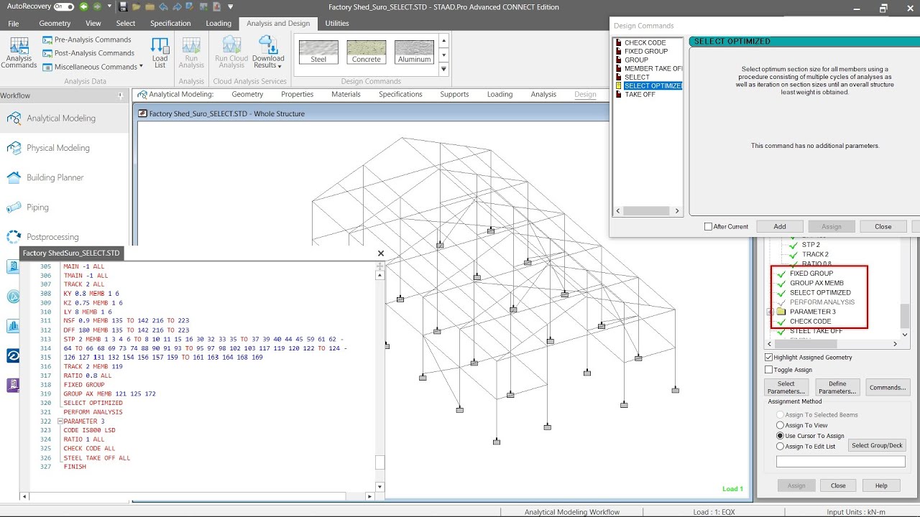Pin the Workflow panel
Screen dimensions: 920x517
[x=121, y=96]
